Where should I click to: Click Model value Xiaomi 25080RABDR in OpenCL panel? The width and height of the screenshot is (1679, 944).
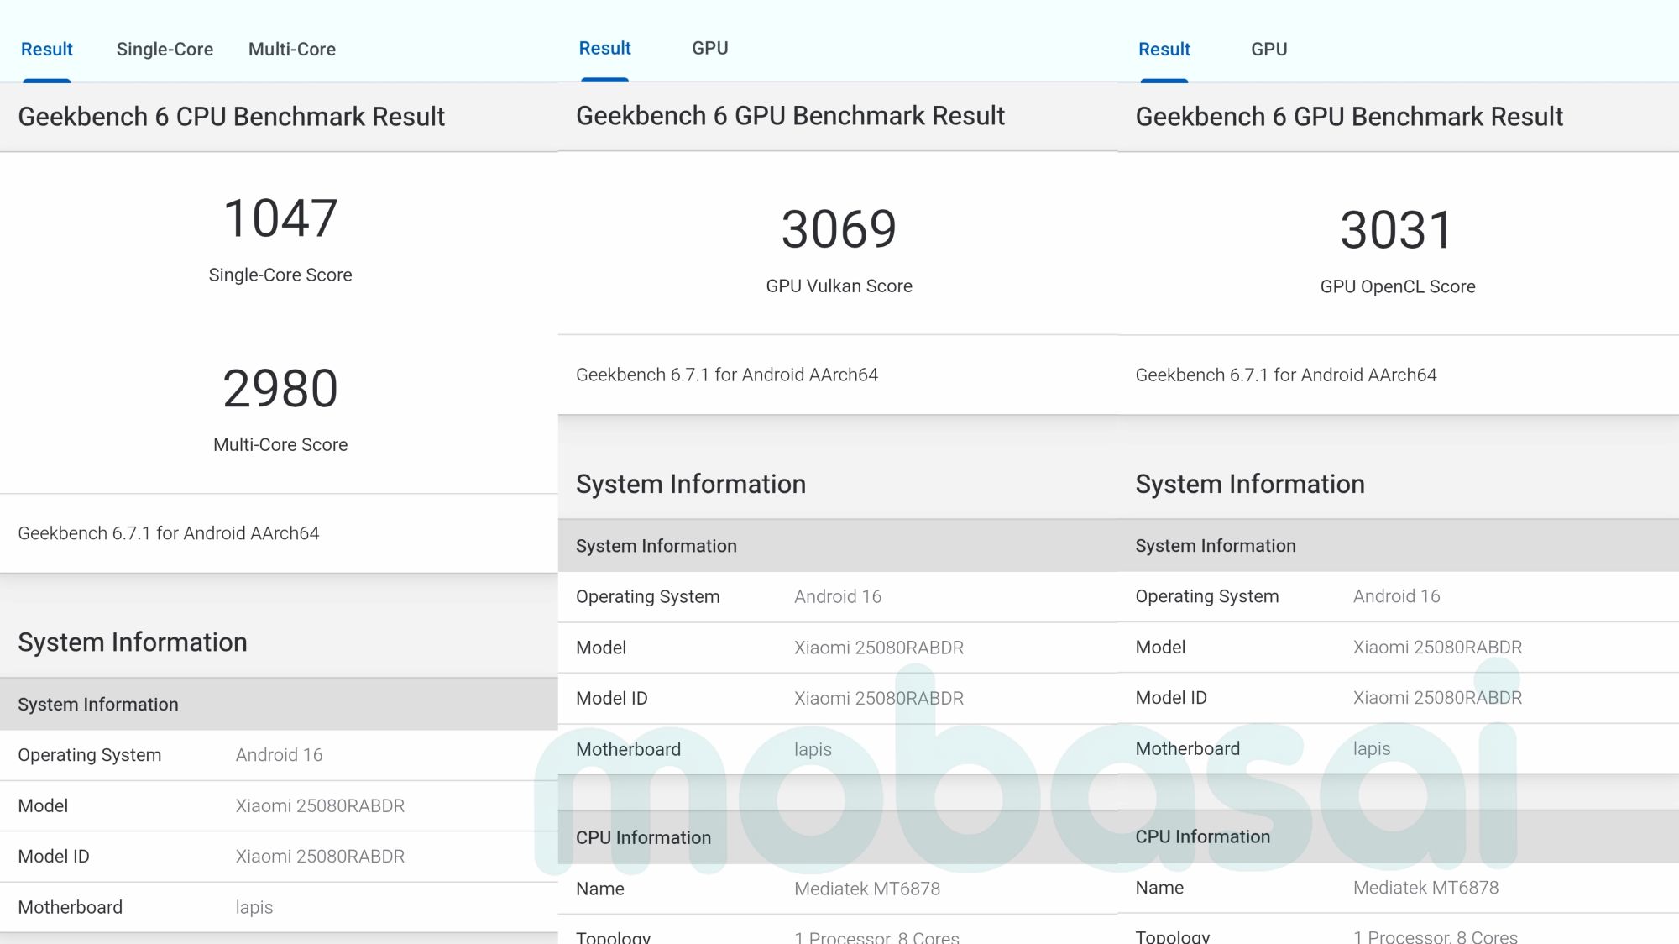1438,647
